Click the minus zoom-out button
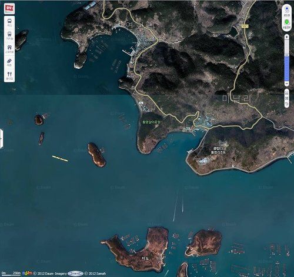 pos(286,84)
